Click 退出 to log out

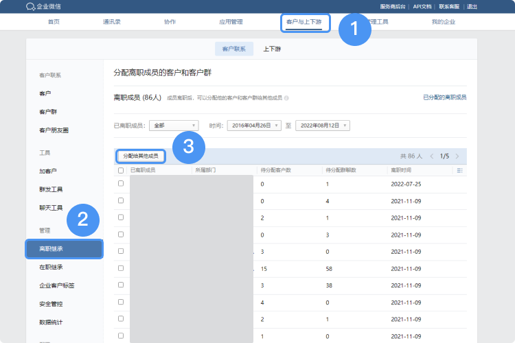(472, 6)
